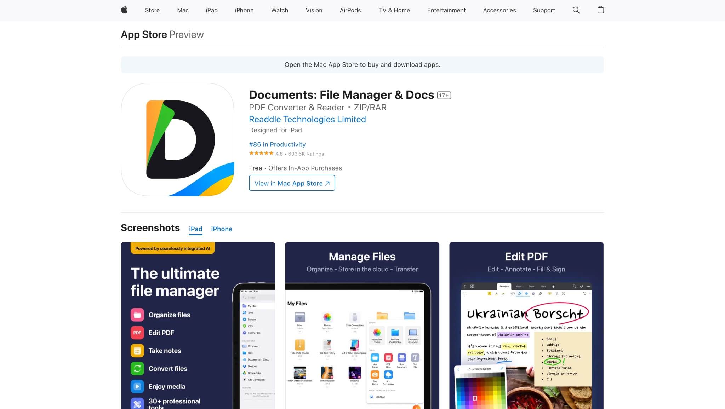This screenshot has height=409, width=725.
Task: Open the Accessories menu item
Action: [x=499, y=10]
